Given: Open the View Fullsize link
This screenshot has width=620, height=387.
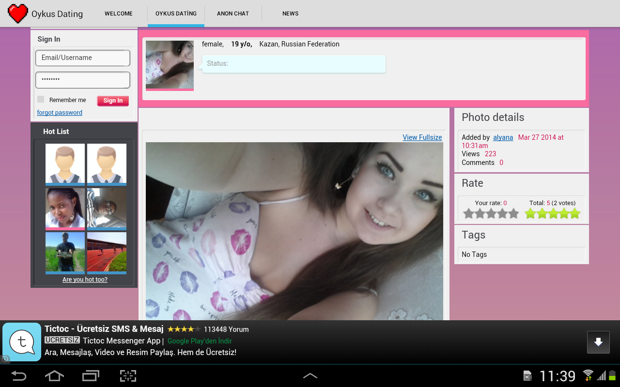Looking at the screenshot, I should (x=422, y=137).
